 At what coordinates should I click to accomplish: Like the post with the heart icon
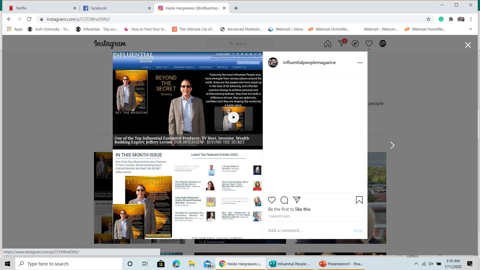pyautogui.click(x=272, y=200)
